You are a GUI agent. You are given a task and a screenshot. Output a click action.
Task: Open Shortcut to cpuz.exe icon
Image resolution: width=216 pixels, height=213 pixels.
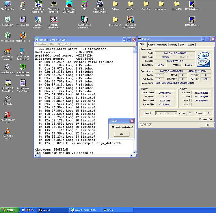(x=54, y=7)
